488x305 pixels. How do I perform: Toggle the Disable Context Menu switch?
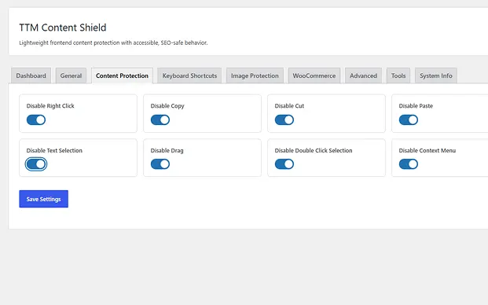[x=409, y=164]
